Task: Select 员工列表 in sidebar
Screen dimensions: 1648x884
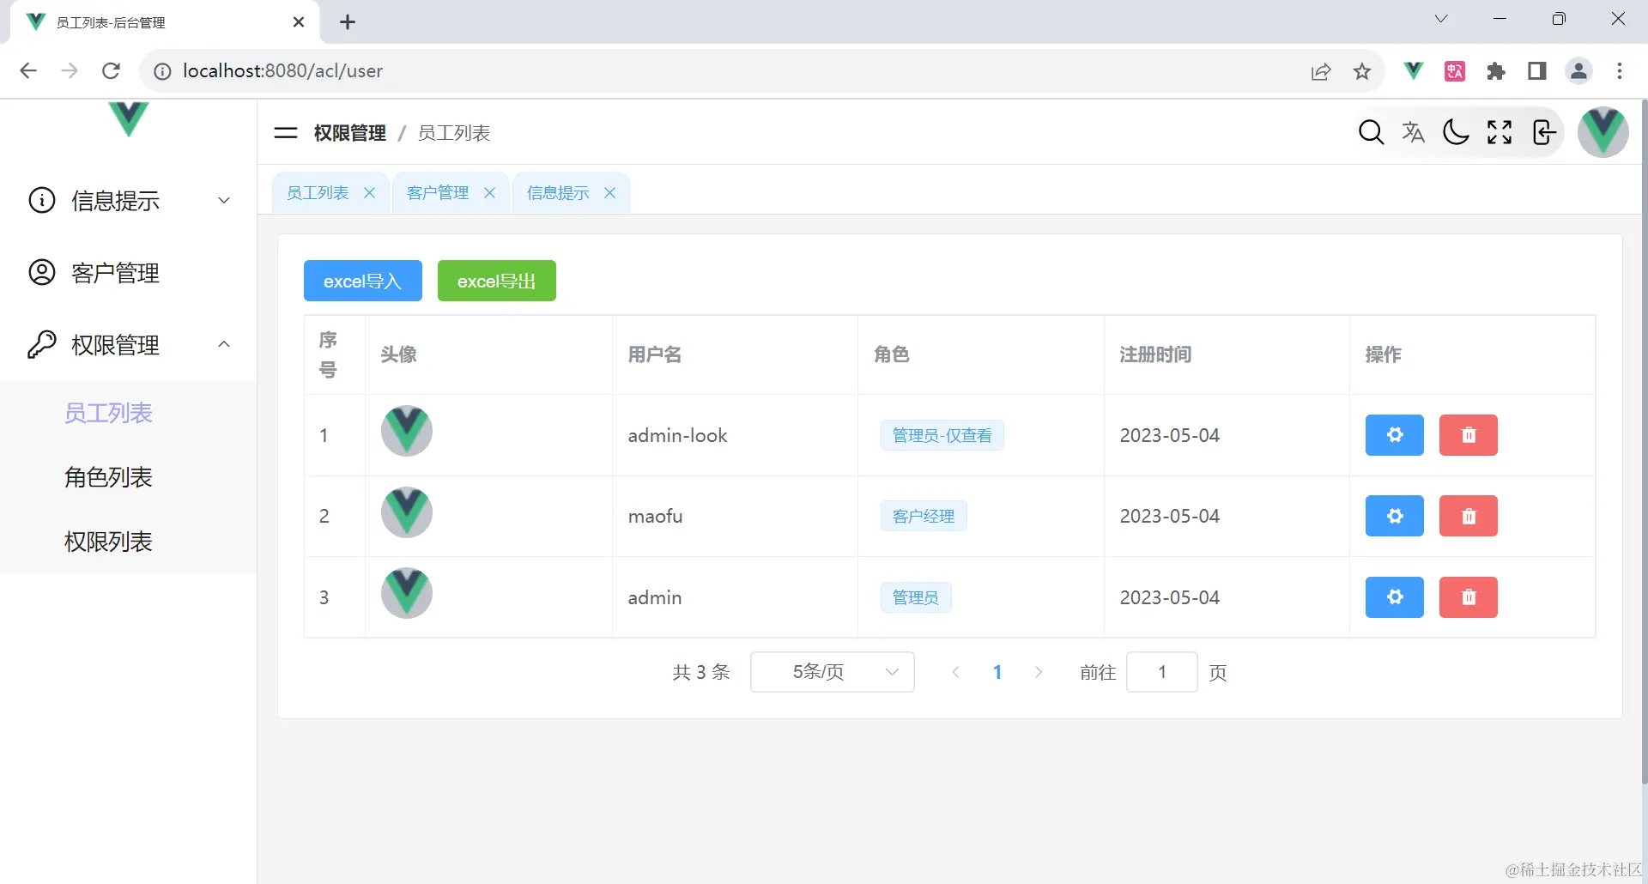Action: (x=108, y=413)
